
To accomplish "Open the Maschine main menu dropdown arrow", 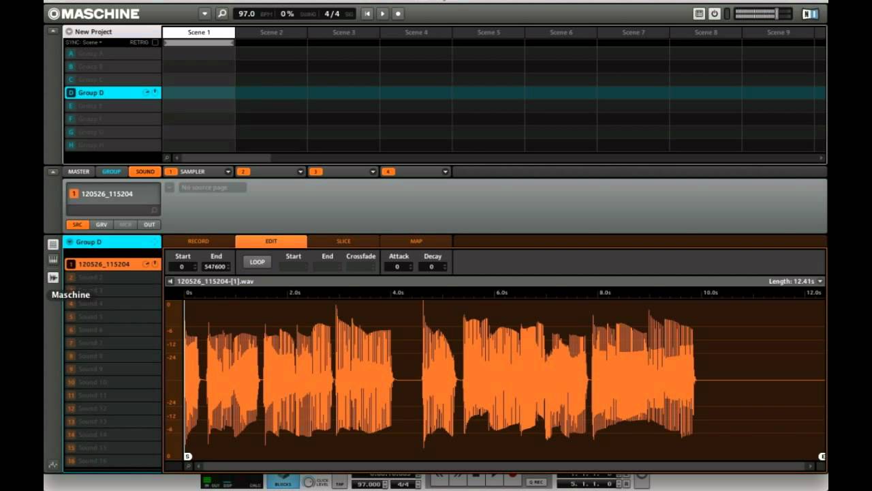I will coord(204,14).
